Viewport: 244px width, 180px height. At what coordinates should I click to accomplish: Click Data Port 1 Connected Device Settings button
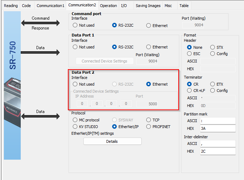click(104, 61)
